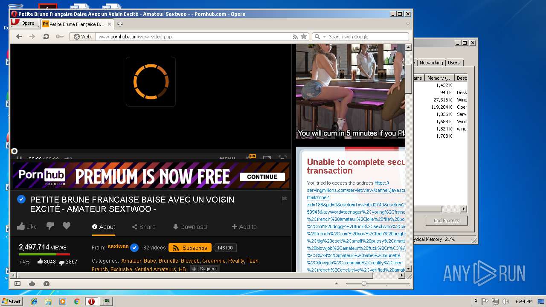Click the flag report icon beside the title
546x307 pixels.
(x=284, y=199)
